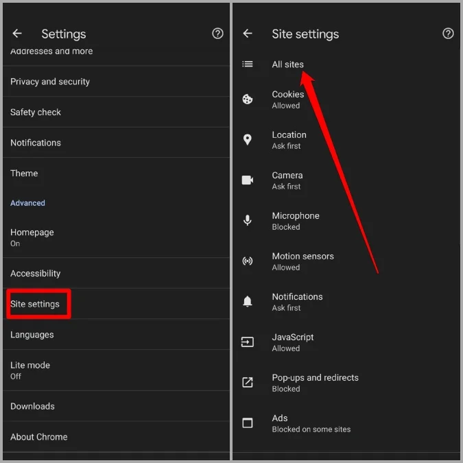The image size is (463, 463).
Task: Open help icon on Settings screen
Action: [x=217, y=34]
